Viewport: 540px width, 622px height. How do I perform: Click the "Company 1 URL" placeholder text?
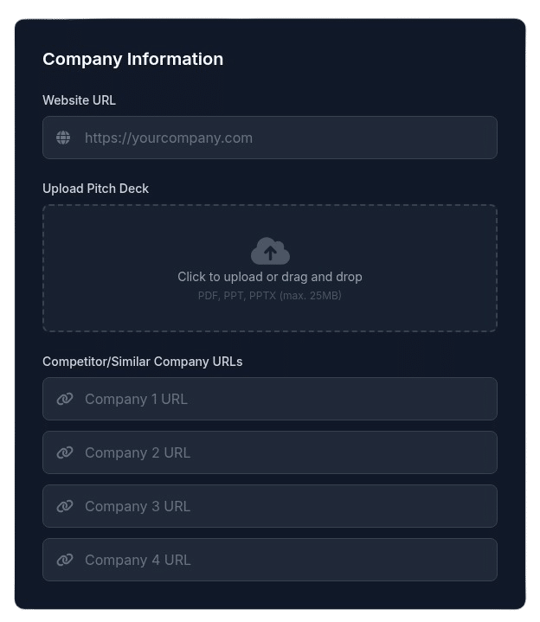click(136, 399)
